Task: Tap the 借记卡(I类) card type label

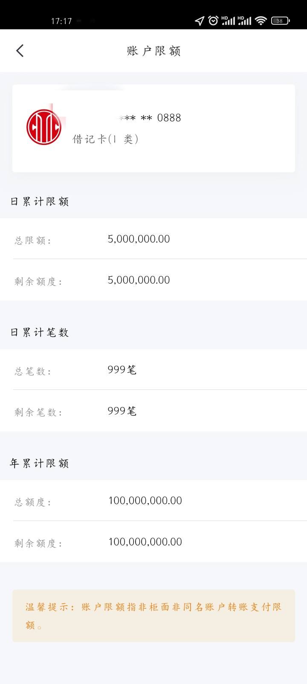Action: coord(105,139)
